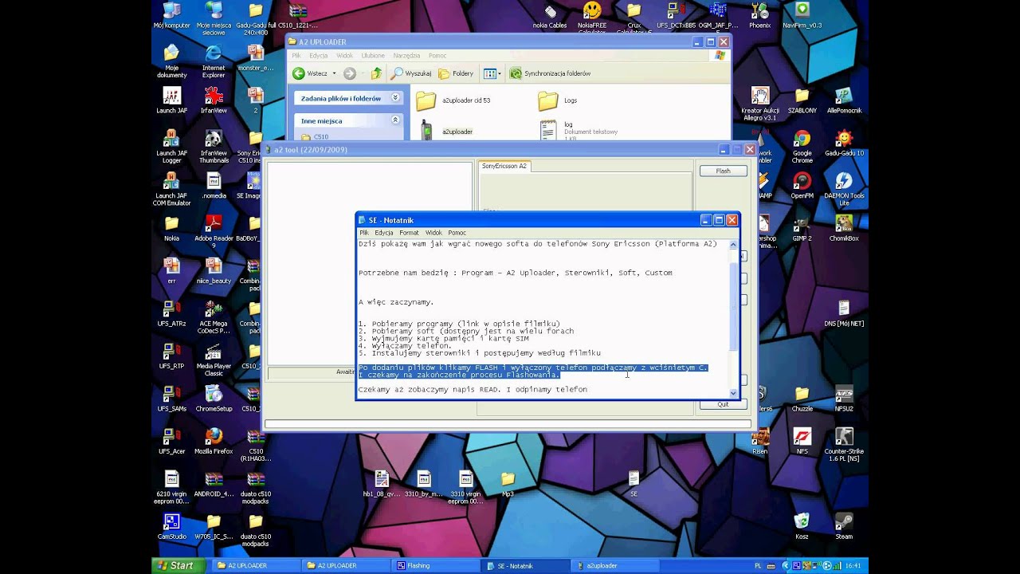Select the log text document file
The width and height of the screenshot is (1020, 574).
(x=579, y=130)
